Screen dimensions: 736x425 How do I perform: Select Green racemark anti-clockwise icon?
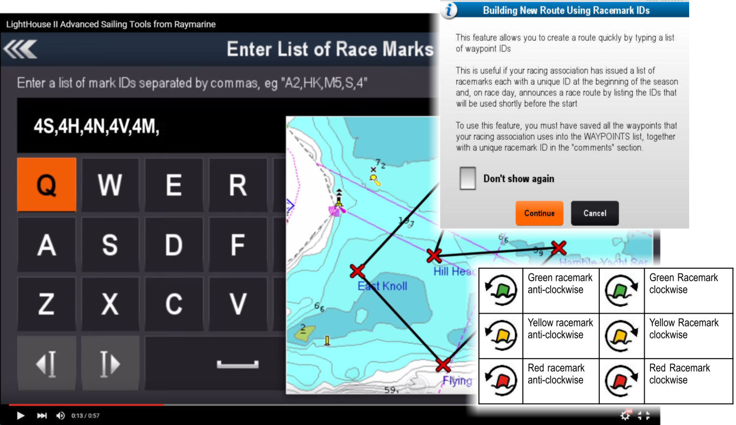[501, 290]
